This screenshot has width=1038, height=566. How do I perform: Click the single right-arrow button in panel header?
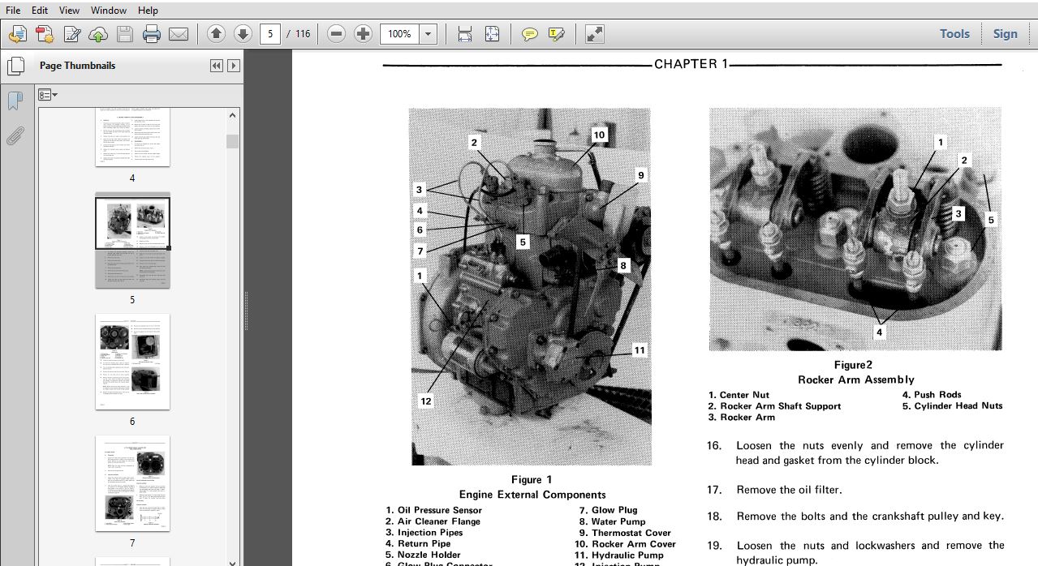coord(234,66)
